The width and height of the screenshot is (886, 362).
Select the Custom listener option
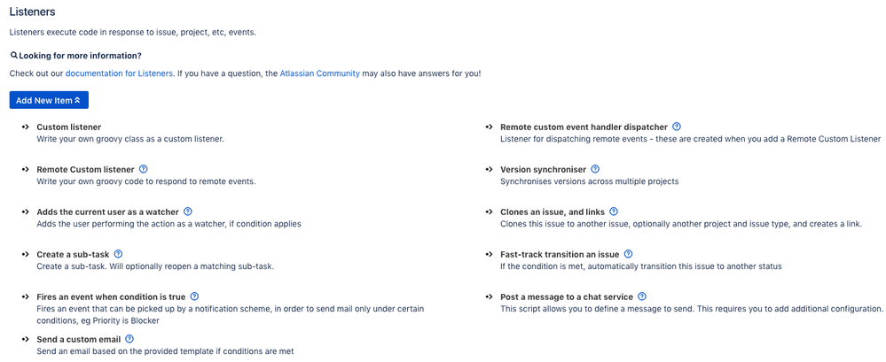coord(69,127)
